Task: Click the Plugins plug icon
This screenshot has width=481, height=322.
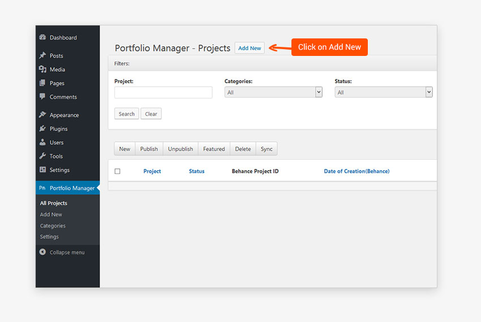Action: point(42,129)
